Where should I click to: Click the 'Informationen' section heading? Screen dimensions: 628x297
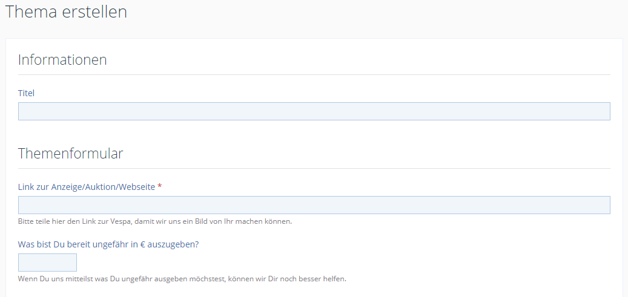pyautogui.click(x=62, y=60)
